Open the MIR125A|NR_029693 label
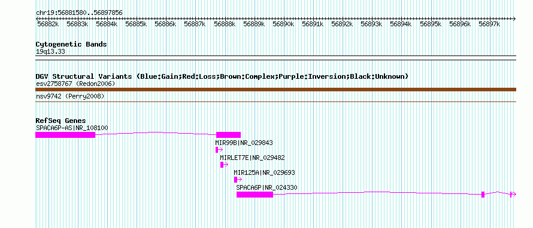533x228 pixels. [265, 172]
